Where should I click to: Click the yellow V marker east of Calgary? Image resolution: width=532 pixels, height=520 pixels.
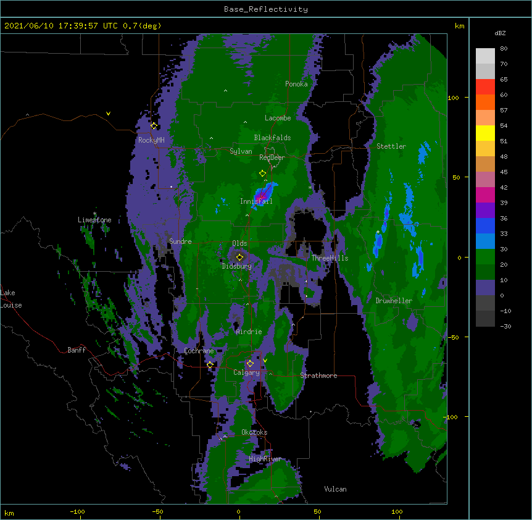[265, 361]
